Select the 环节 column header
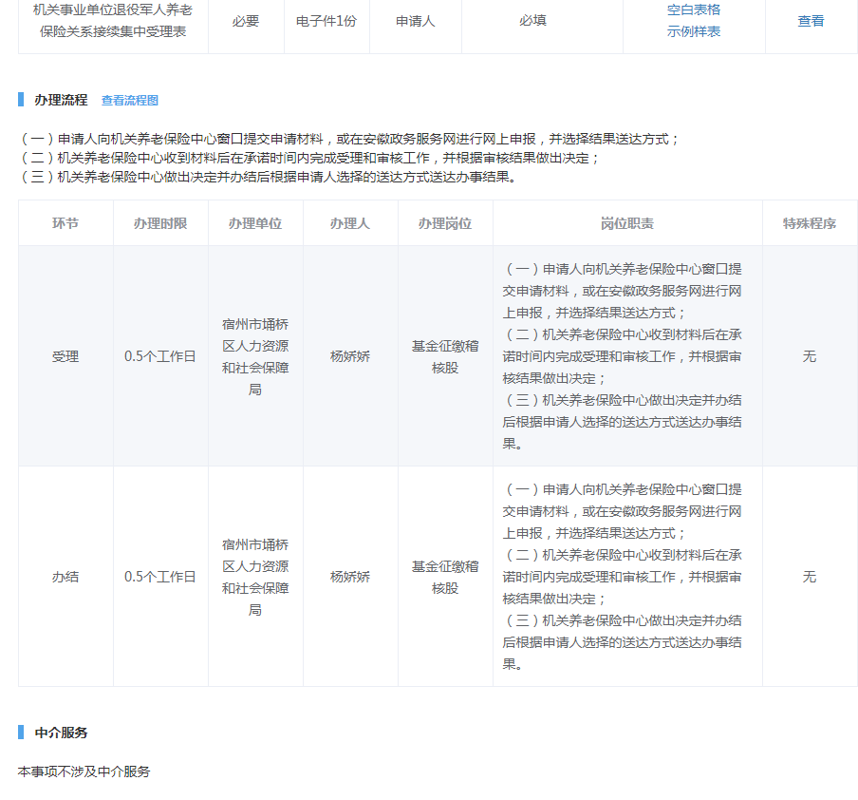The width and height of the screenshot is (858, 800). (x=65, y=223)
